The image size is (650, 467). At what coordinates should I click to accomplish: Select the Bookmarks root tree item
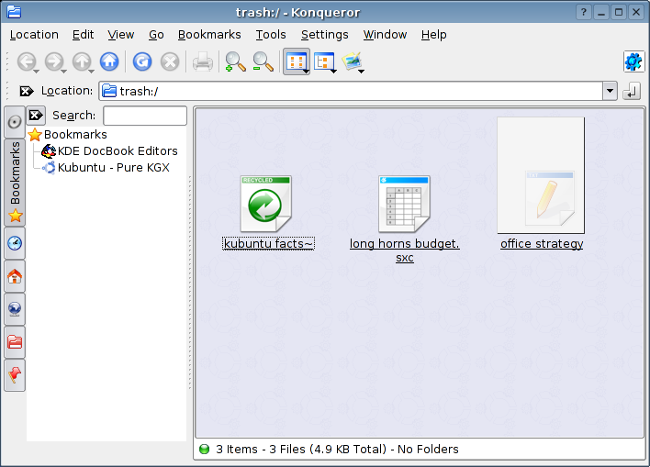coord(68,135)
